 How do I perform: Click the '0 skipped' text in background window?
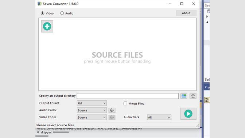click(44, 133)
